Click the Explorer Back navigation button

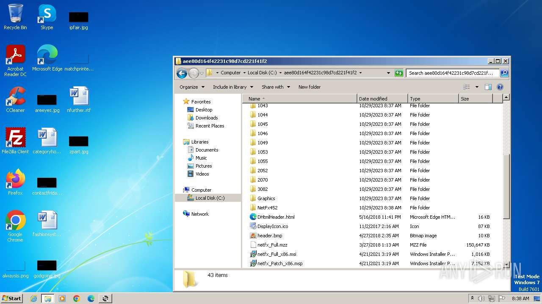coord(182,73)
